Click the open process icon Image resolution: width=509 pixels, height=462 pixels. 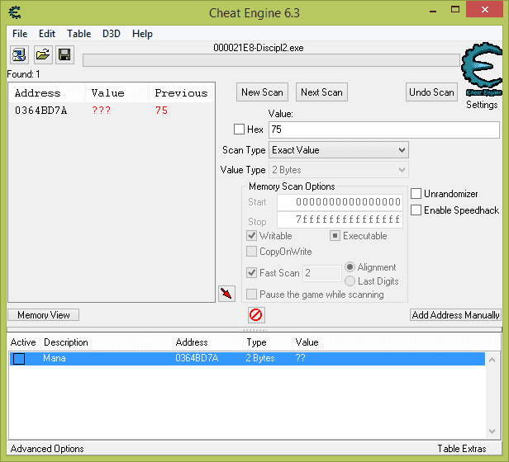[18, 55]
